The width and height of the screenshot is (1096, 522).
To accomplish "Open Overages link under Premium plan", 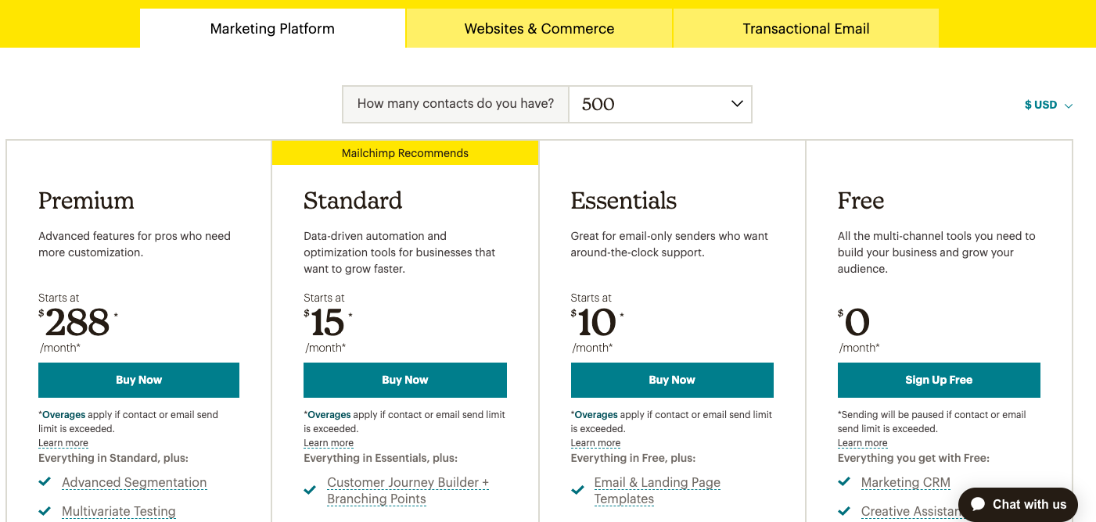I will (x=63, y=415).
